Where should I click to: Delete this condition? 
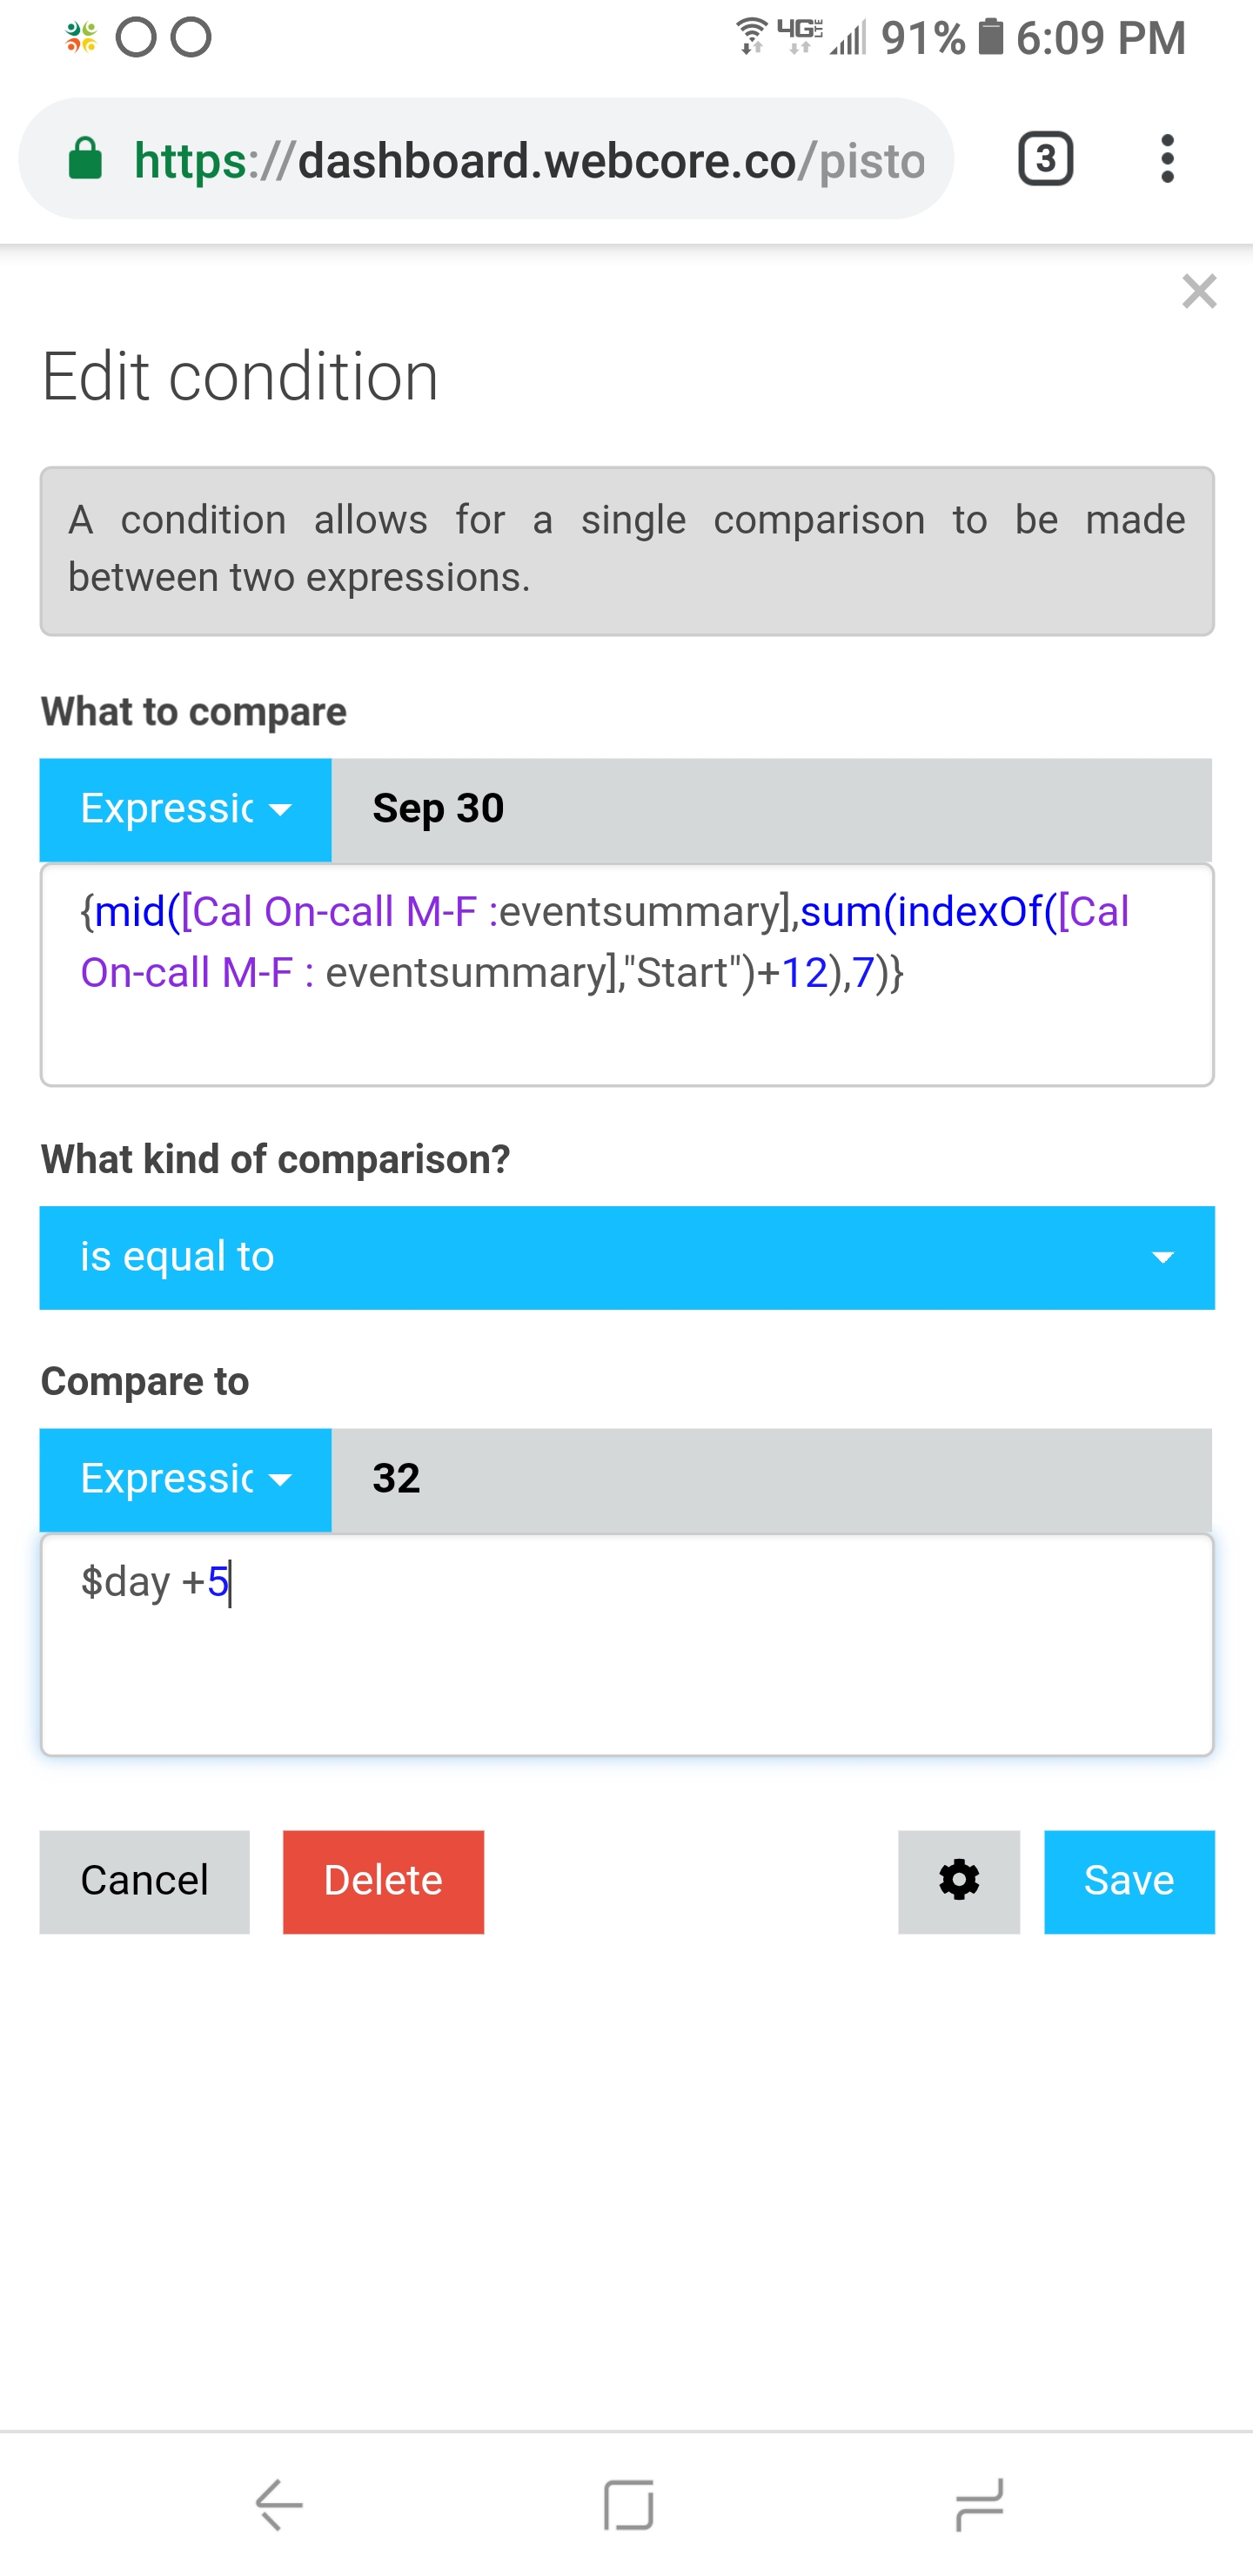coord(383,1881)
